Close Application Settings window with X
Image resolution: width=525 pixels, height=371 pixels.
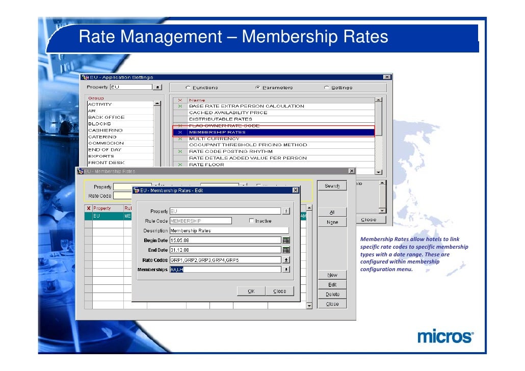tap(387, 77)
